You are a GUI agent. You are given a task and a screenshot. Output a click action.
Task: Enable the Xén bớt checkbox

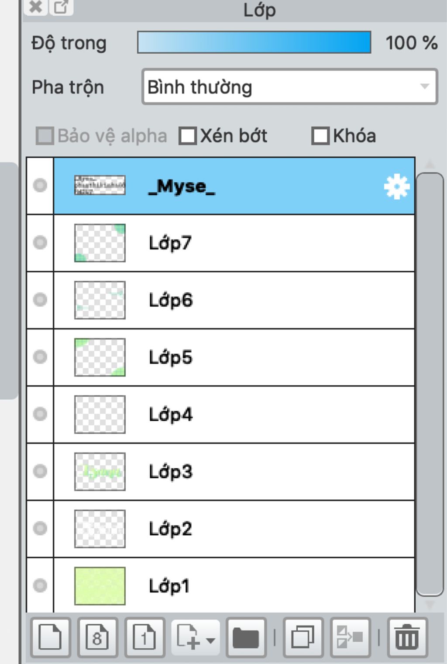(188, 136)
